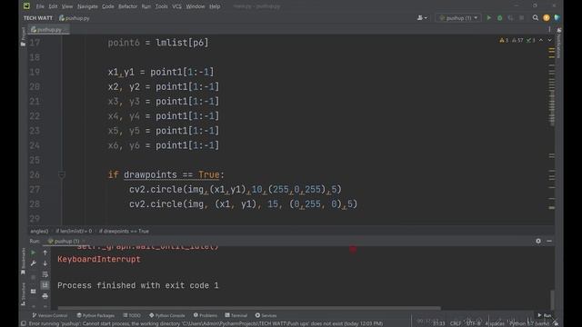The image size is (582, 327).
Task: Click the 4 spaces indent setting
Action: (x=495, y=323)
